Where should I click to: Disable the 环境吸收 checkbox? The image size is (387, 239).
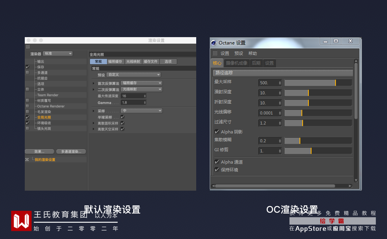coord(27,123)
